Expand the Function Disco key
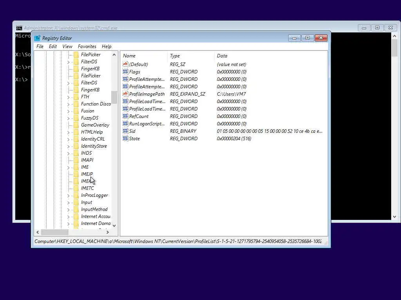The image size is (401, 300). point(68,104)
